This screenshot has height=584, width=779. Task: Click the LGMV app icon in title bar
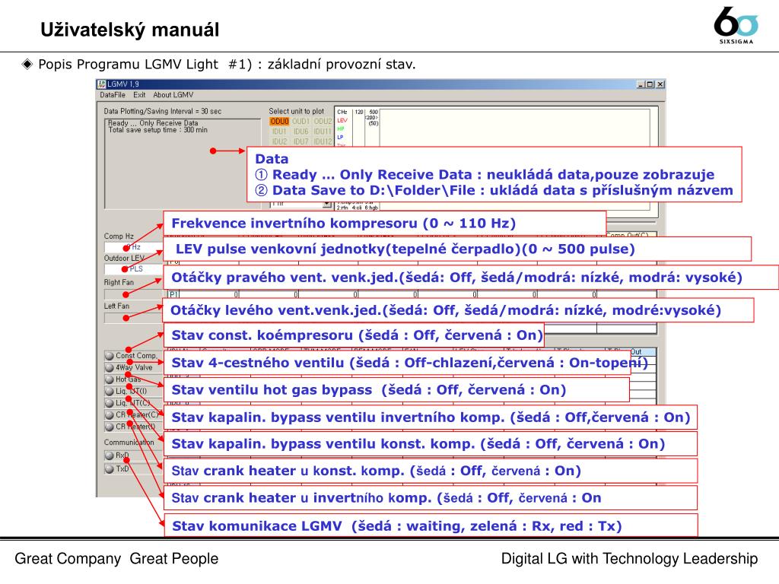pos(102,84)
